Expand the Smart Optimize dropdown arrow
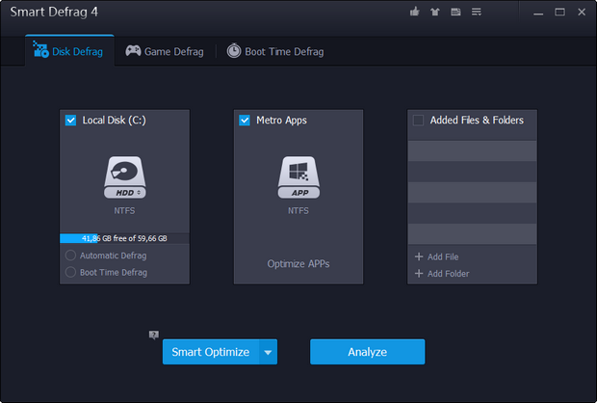This screenshot has width=597, height=403. (268, 352)
